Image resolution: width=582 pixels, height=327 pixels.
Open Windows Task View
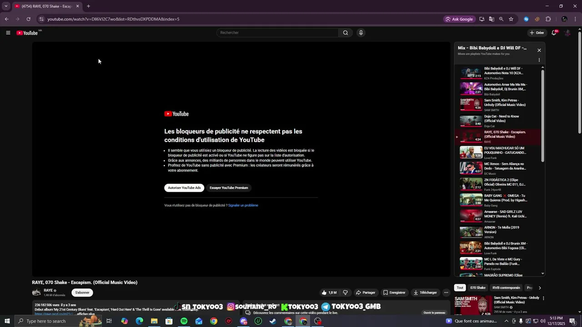pos(109,321)
